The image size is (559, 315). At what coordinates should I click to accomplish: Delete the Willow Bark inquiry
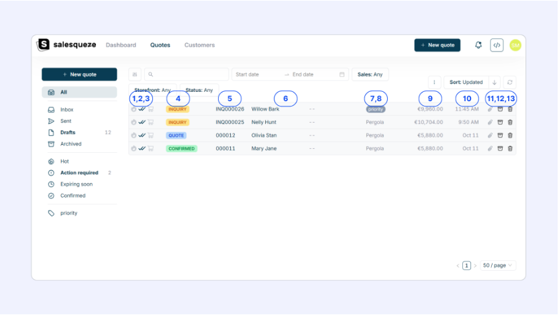[x=510, y=109]
